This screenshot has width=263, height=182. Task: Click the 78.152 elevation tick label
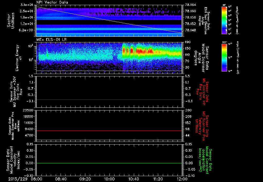[x=190, y=24]
